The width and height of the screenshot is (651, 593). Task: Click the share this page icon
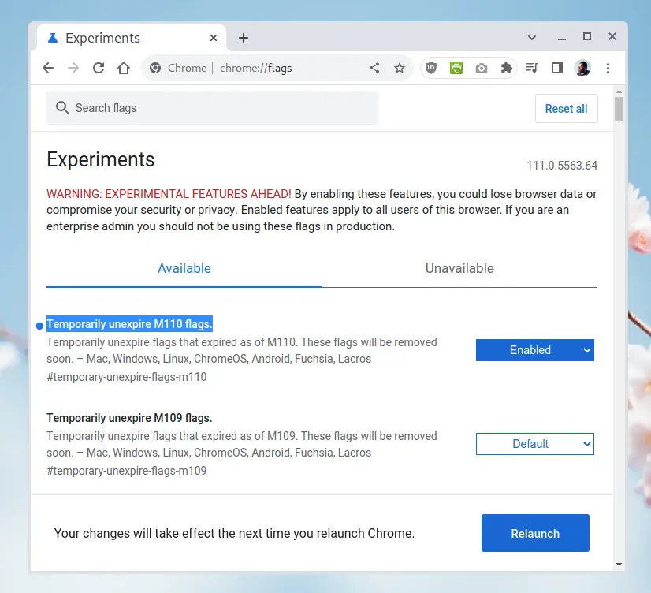pos(374,68)
